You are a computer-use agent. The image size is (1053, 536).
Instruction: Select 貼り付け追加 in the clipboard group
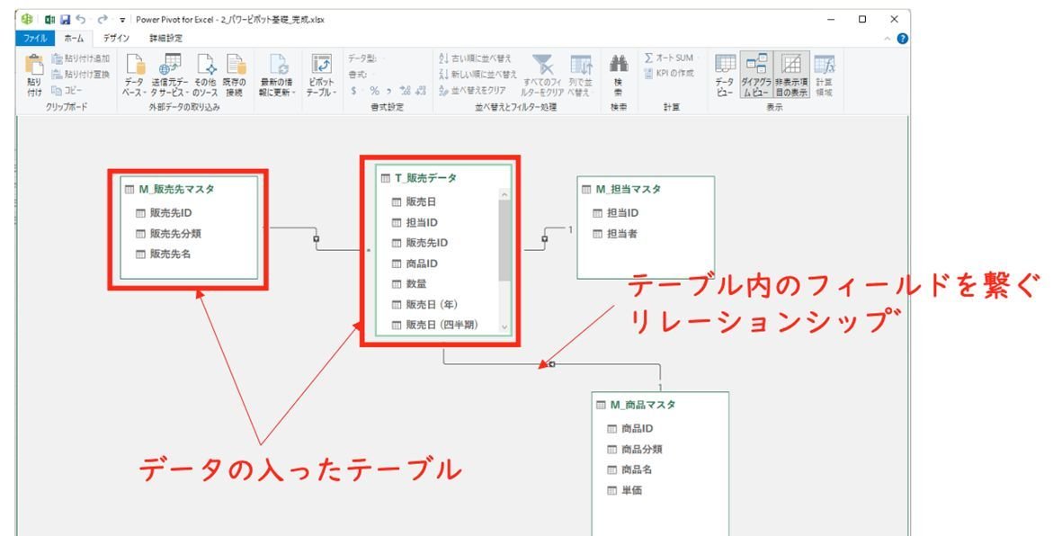point(80,59)
